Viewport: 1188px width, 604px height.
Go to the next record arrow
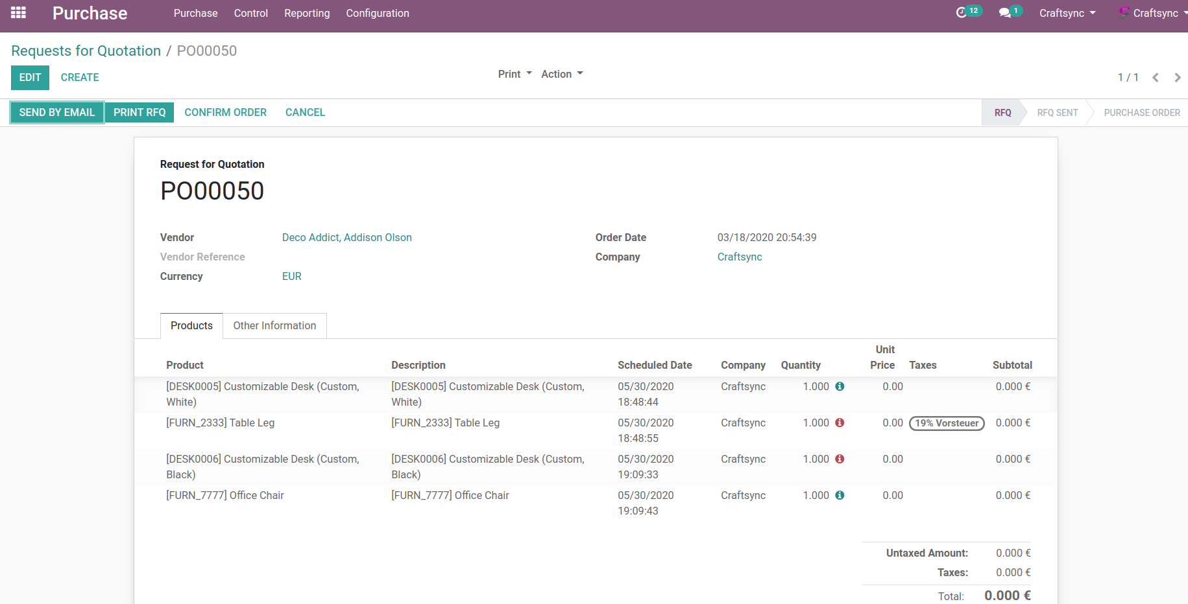1177,78
